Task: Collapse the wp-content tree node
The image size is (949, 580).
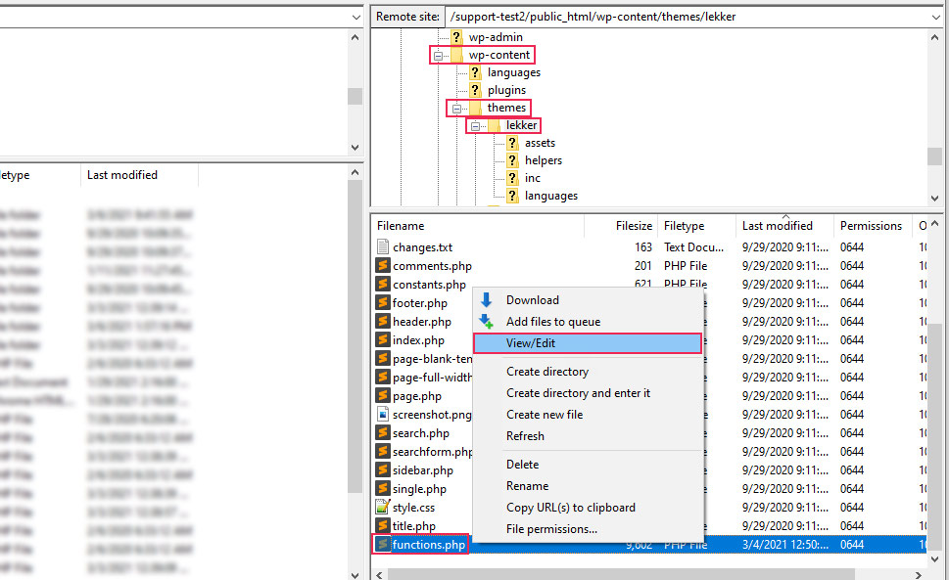Action: [x=439, y=56]
